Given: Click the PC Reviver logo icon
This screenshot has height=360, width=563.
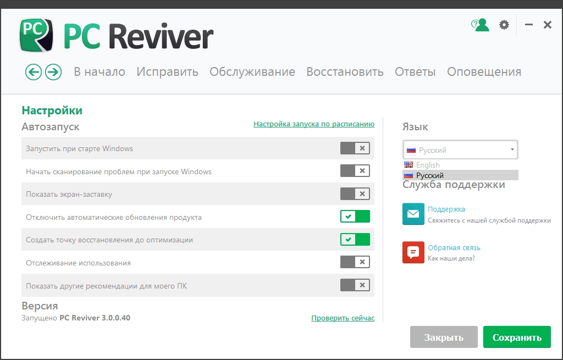Looking at the screenshot, I should 36,35.
